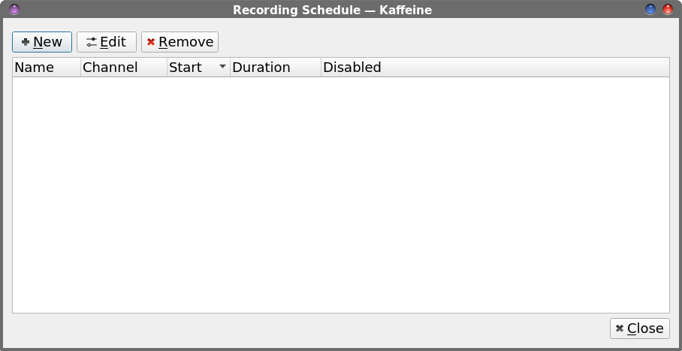Click the Recording Schedule — Kaffeine title bar
The width and height of the screenshot is (682, 351).
[x=332, y=10]
